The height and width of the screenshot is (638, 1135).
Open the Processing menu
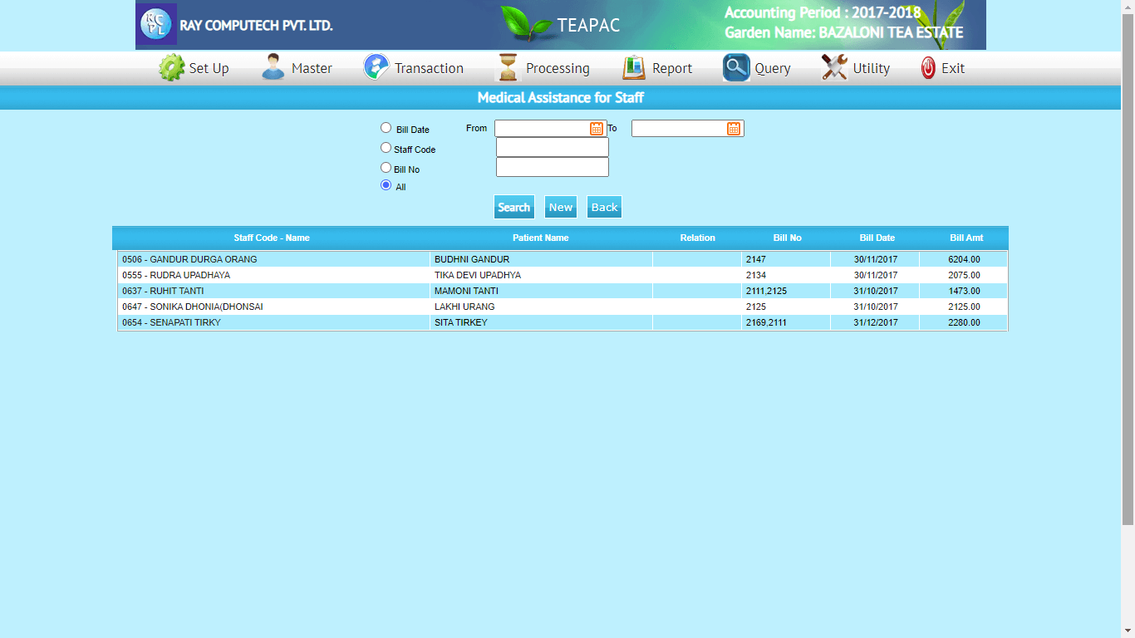[558, 68]
